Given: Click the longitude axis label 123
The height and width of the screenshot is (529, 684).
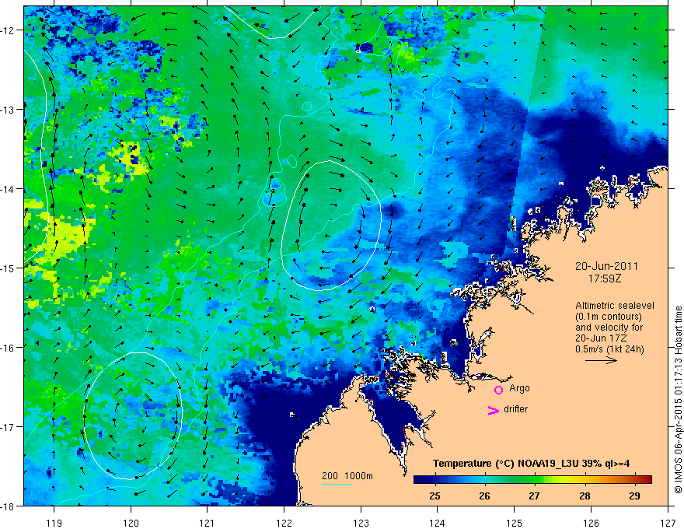Looking at the screenshot, I should (361, 523).
